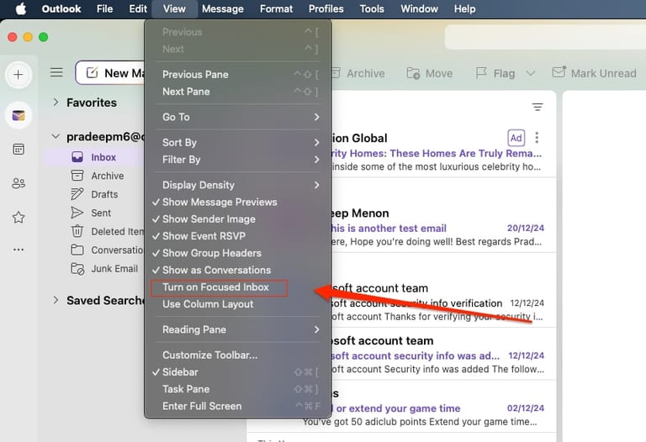This screenshot has height=442, width=646.
Task: Open the Edit menu
Action: tap(138, 8)
